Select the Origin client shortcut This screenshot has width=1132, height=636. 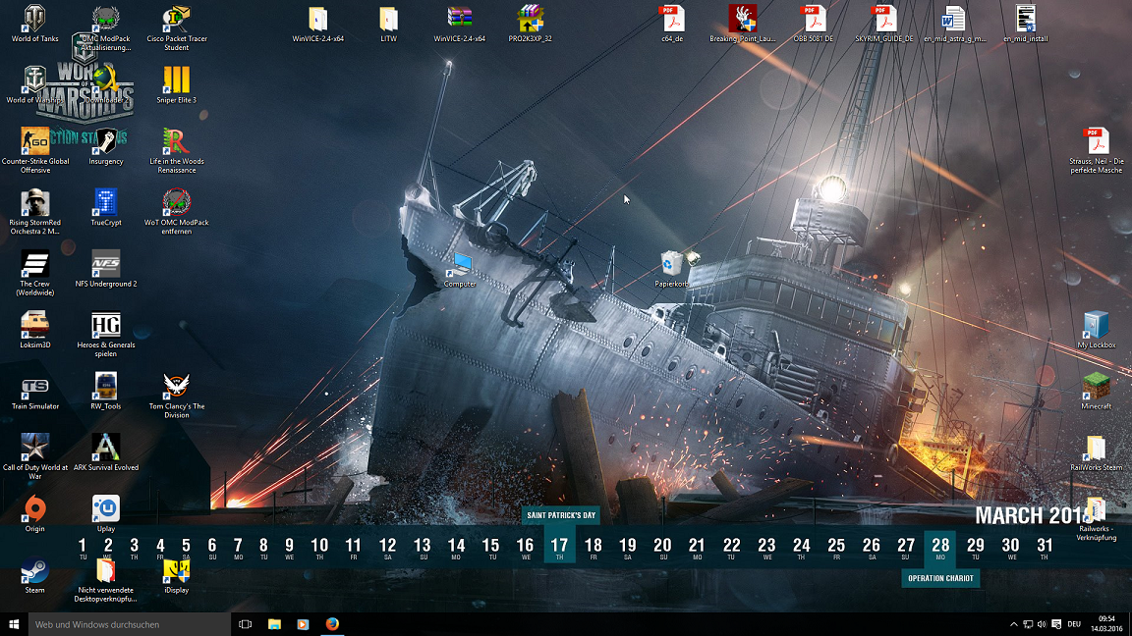coord(34,513)
